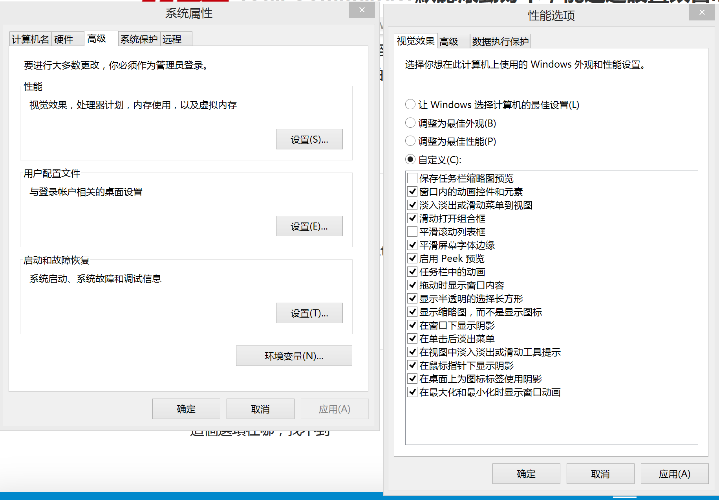Click the performance 设置(S)... button
The width and height of the screenshot is (719, 500).
[309, 140]
